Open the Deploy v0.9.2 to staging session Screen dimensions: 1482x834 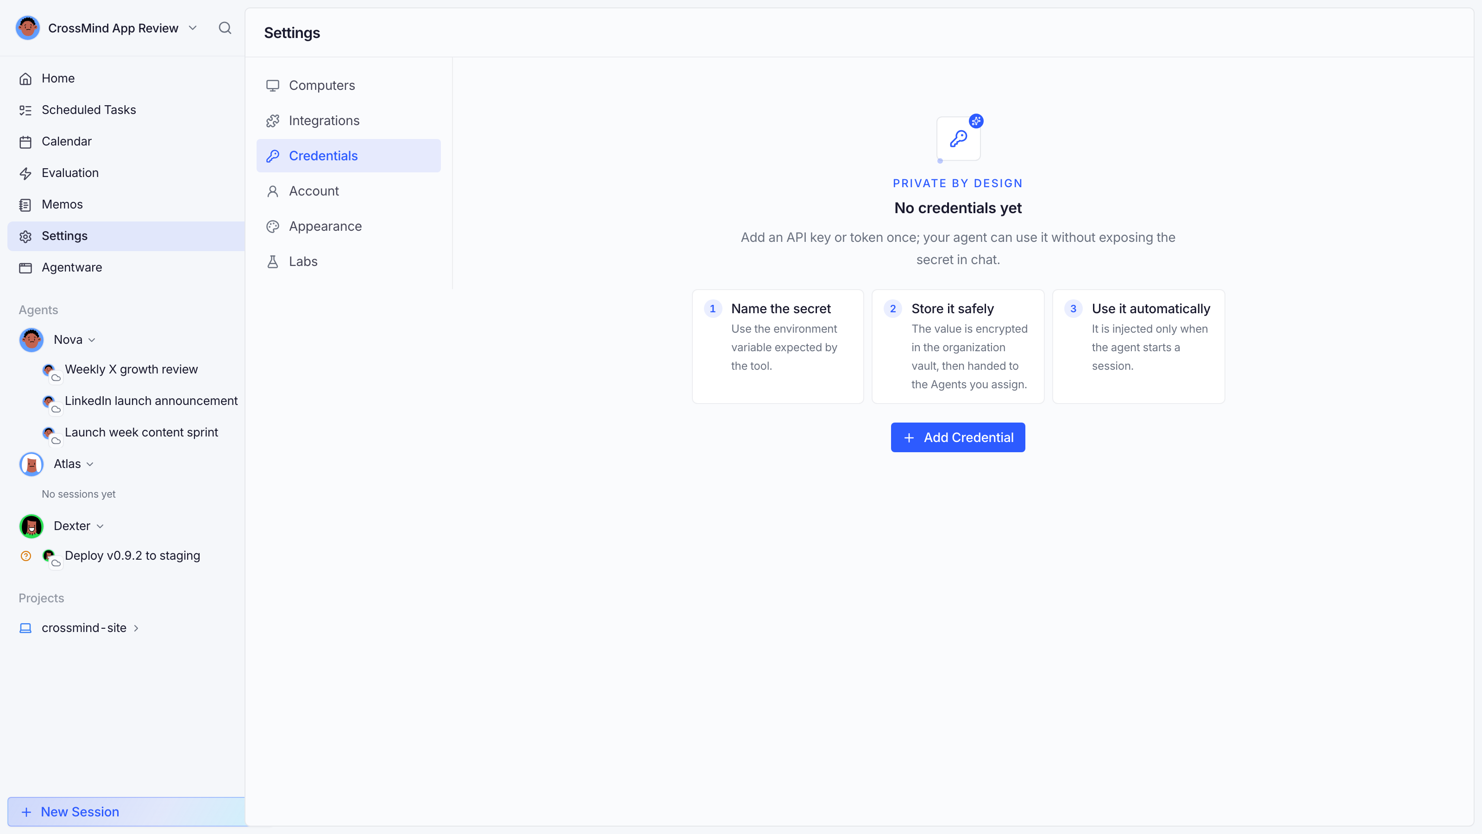132,556
